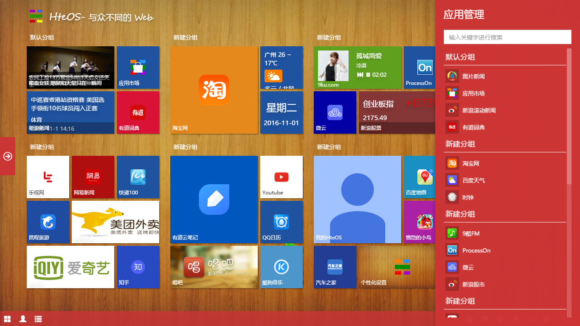Image resolution: width=580 pixels, height=326 pixels.
Task: Click the search input field in 应用管理 panel
Action: (507, 37)
